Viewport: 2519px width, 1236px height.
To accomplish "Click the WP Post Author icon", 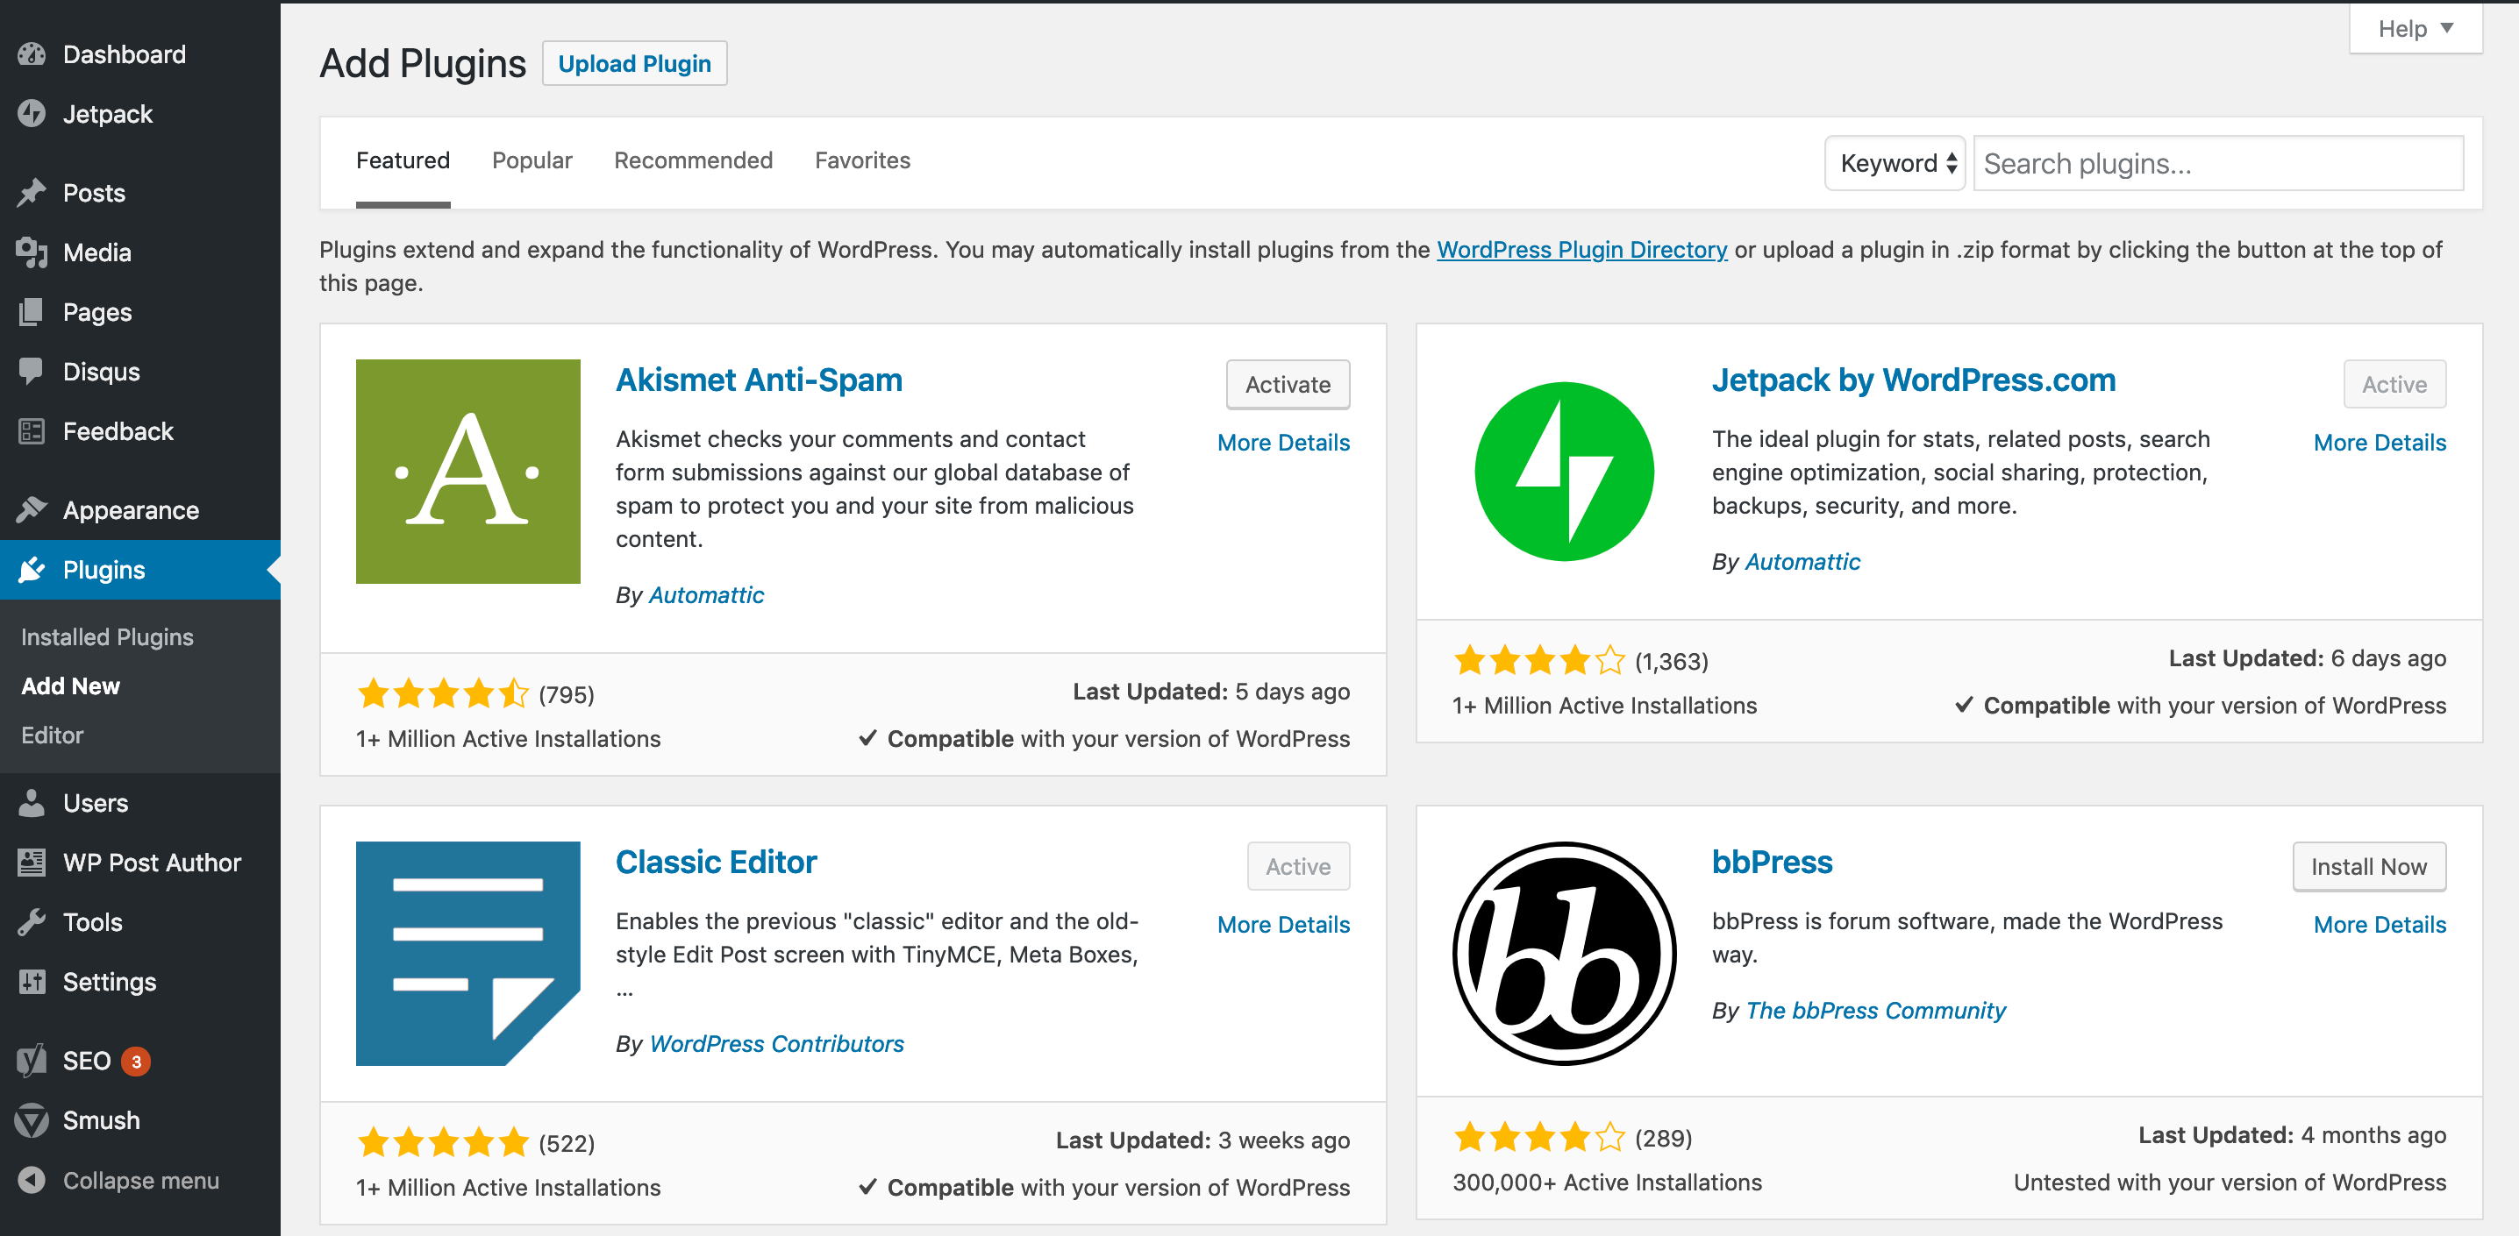I will [x=32, y=863].
